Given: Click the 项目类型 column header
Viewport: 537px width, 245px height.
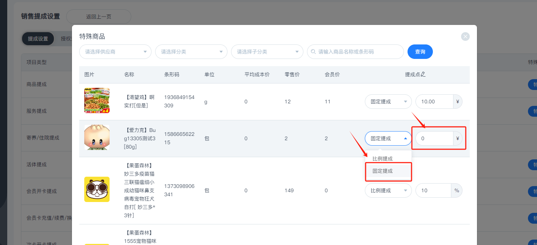Looking at the screenshot, I should pos(37,62).
